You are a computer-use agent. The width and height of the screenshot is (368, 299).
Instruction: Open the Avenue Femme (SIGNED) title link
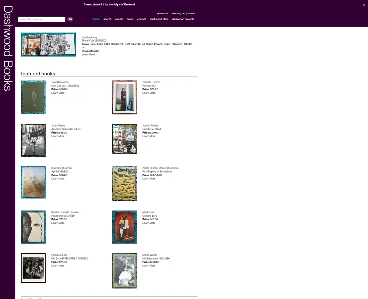[66, 129]
